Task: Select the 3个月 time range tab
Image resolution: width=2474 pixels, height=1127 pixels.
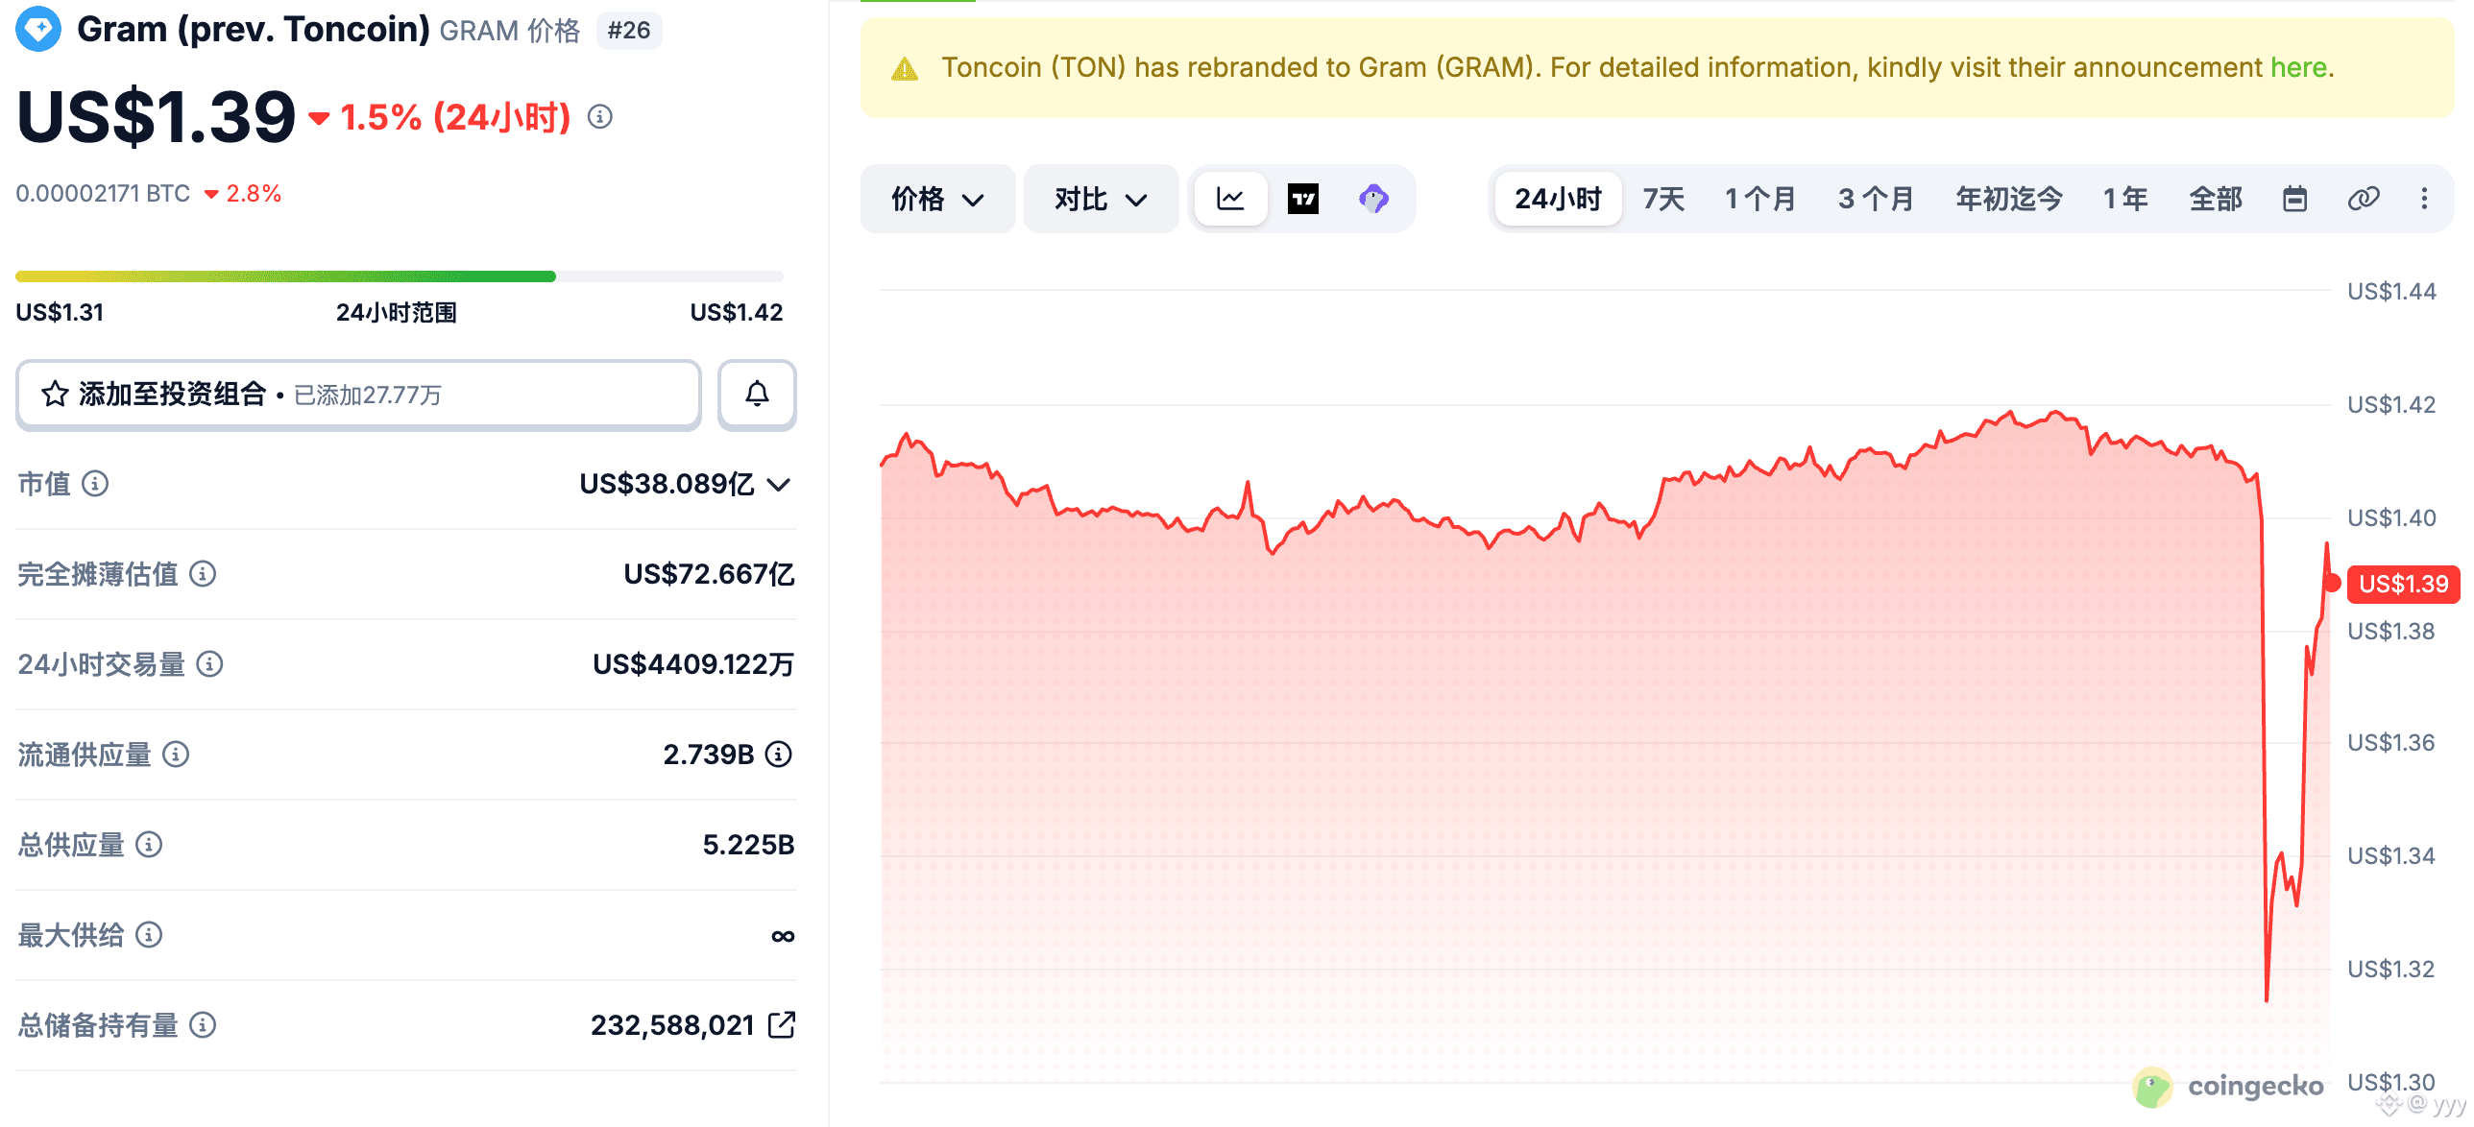Action: pos(1876,199)
